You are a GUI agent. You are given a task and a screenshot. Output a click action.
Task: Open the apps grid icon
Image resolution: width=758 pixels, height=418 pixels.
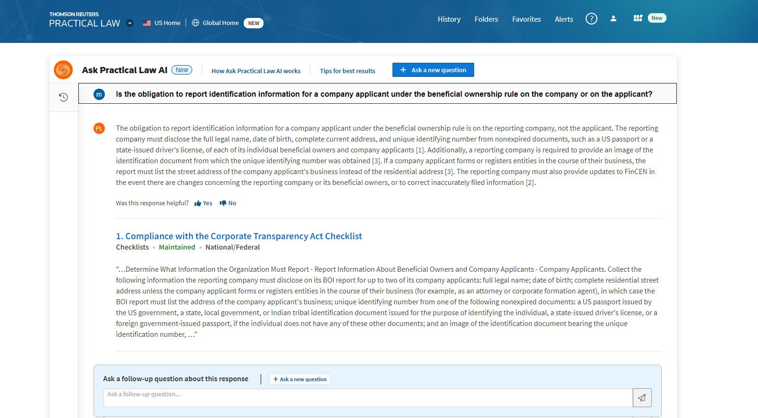click(638, 18)
